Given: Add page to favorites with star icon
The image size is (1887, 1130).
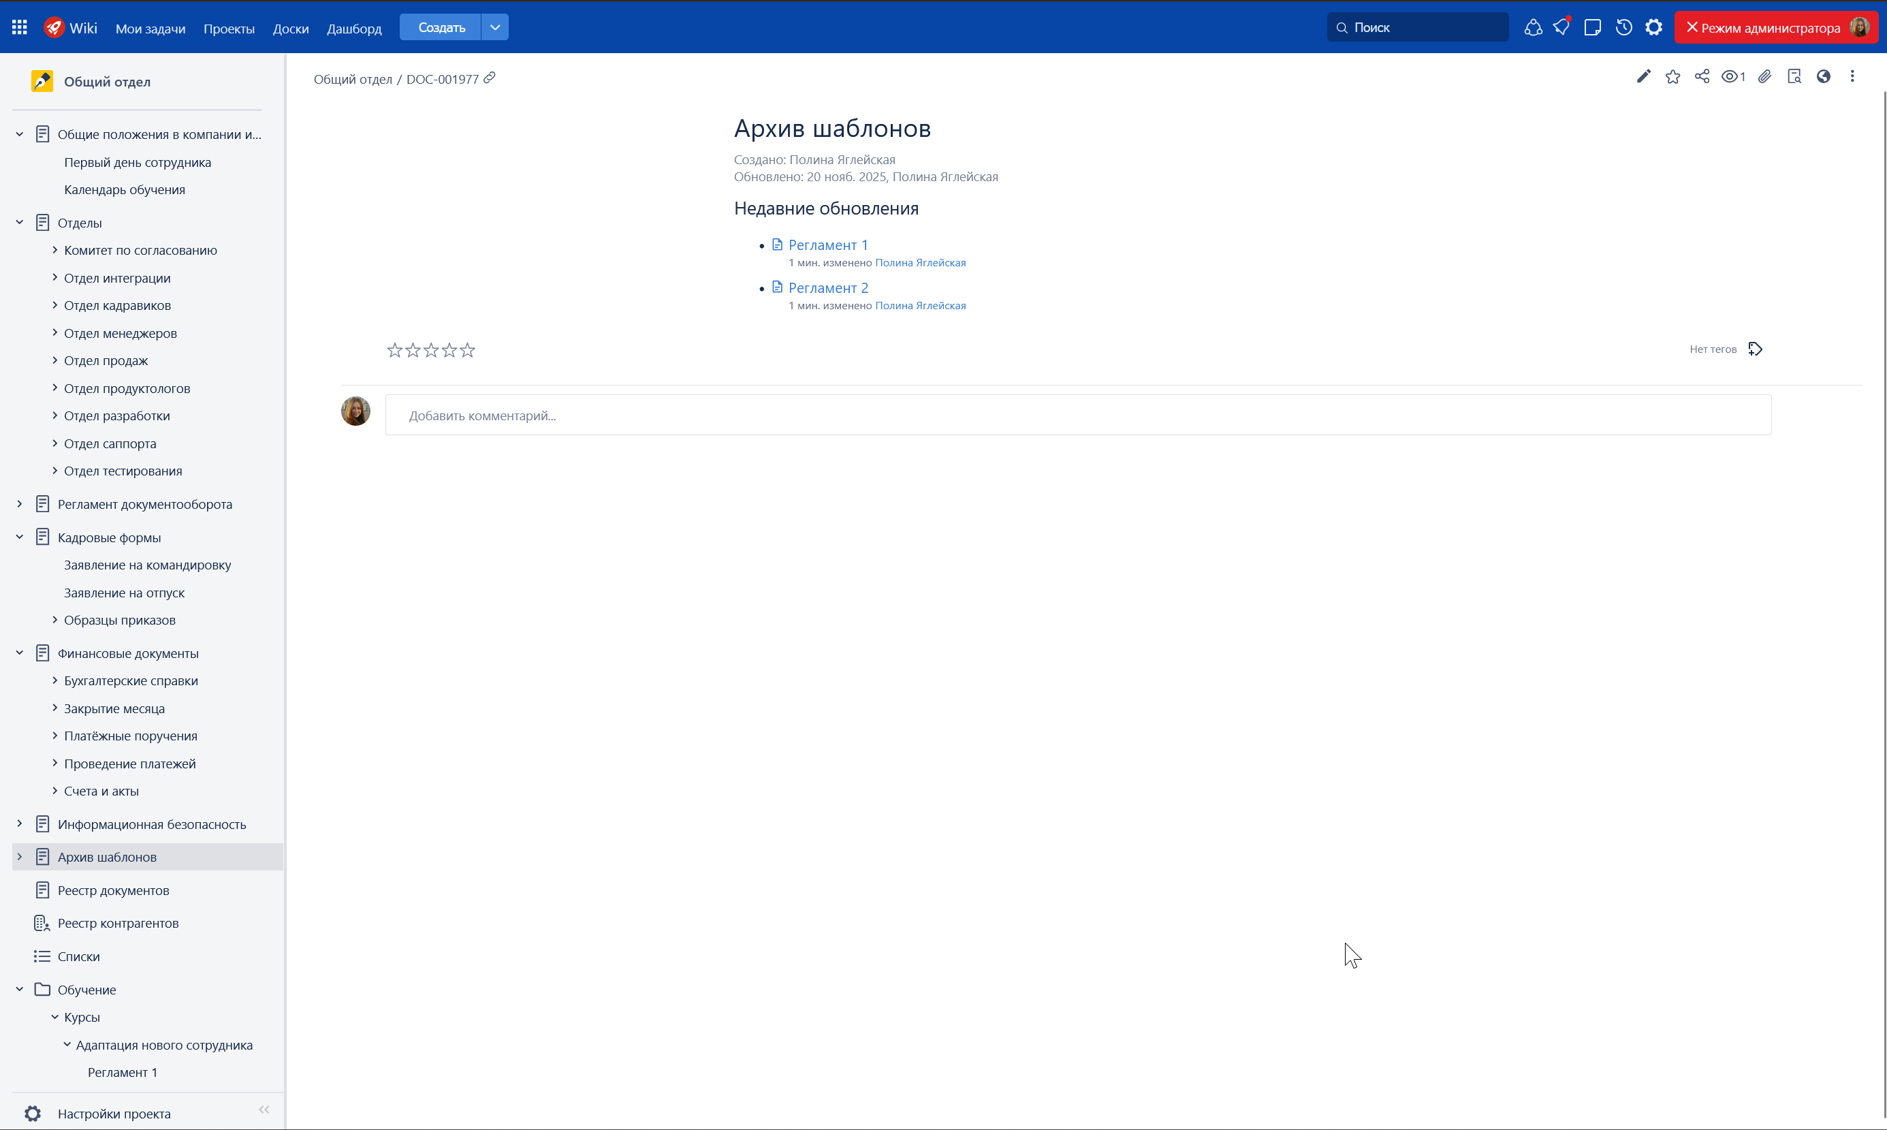Looking at the screenshot, I should [x=1672, y=76].
